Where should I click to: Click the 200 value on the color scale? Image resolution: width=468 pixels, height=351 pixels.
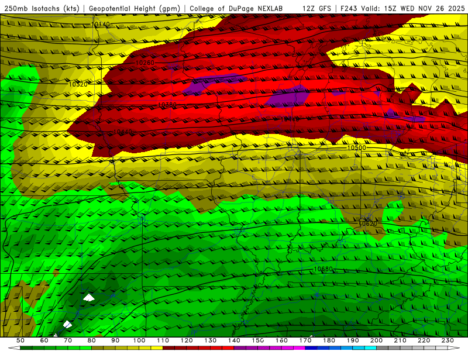point(376,340)
